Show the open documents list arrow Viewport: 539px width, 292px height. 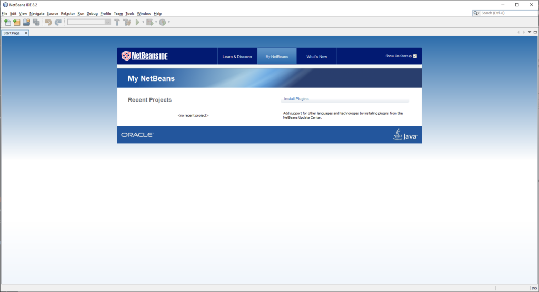click(x=530, y=33)
